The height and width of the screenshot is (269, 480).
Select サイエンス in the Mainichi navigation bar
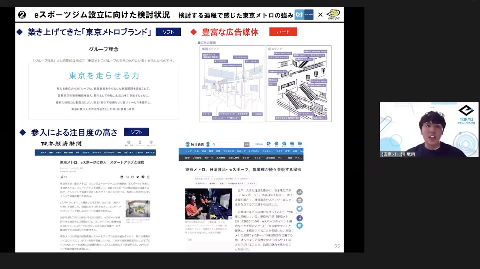pyautogui.click(x=229, y=151)
